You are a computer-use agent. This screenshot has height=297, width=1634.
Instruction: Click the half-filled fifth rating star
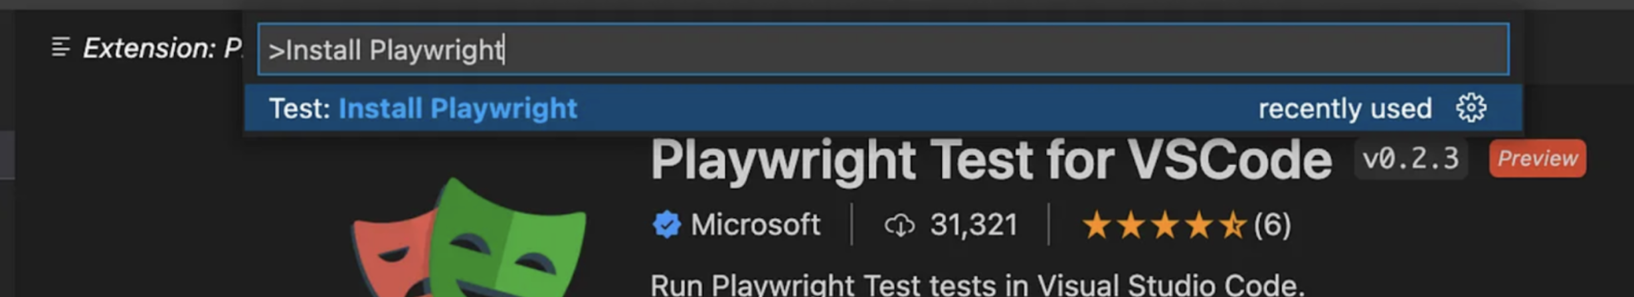click(1233, 225)
